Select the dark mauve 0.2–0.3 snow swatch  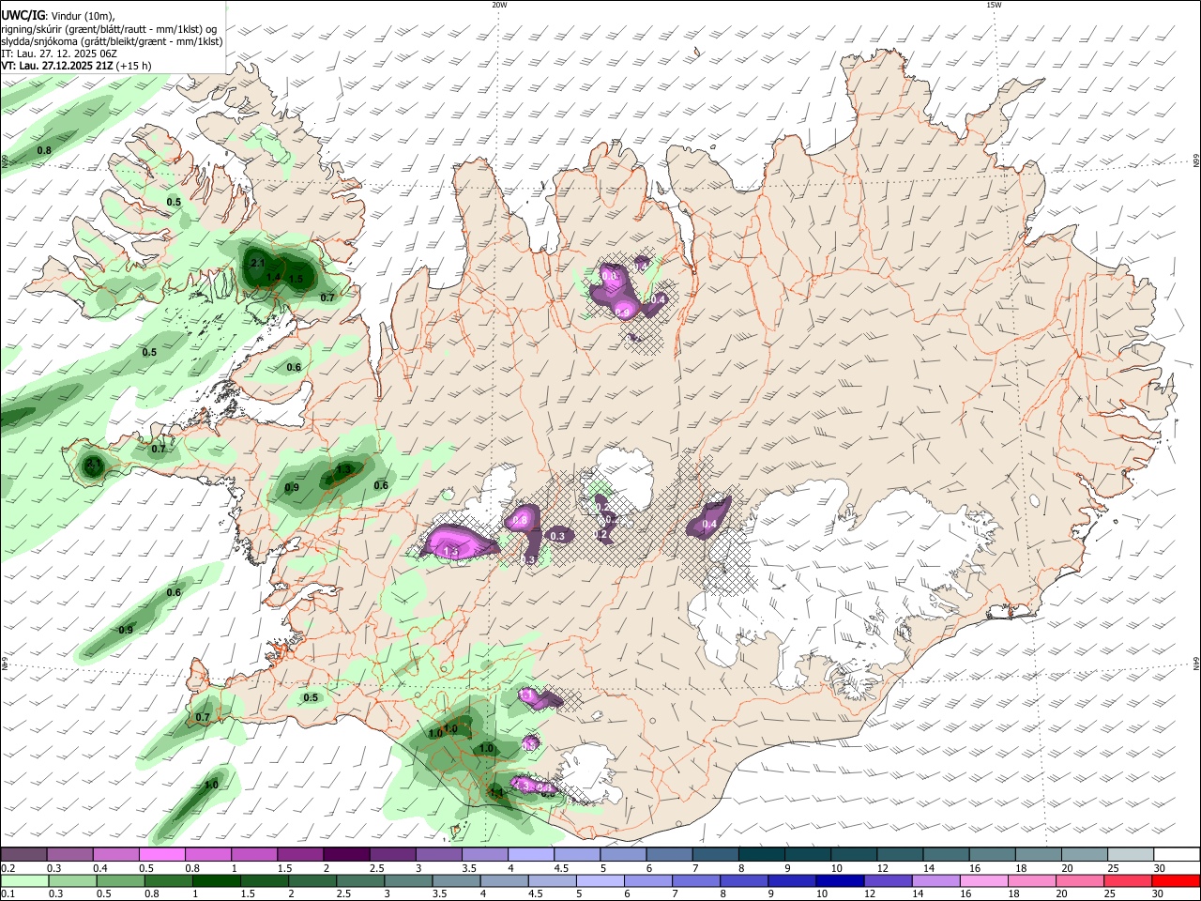(x=23, y=854)
